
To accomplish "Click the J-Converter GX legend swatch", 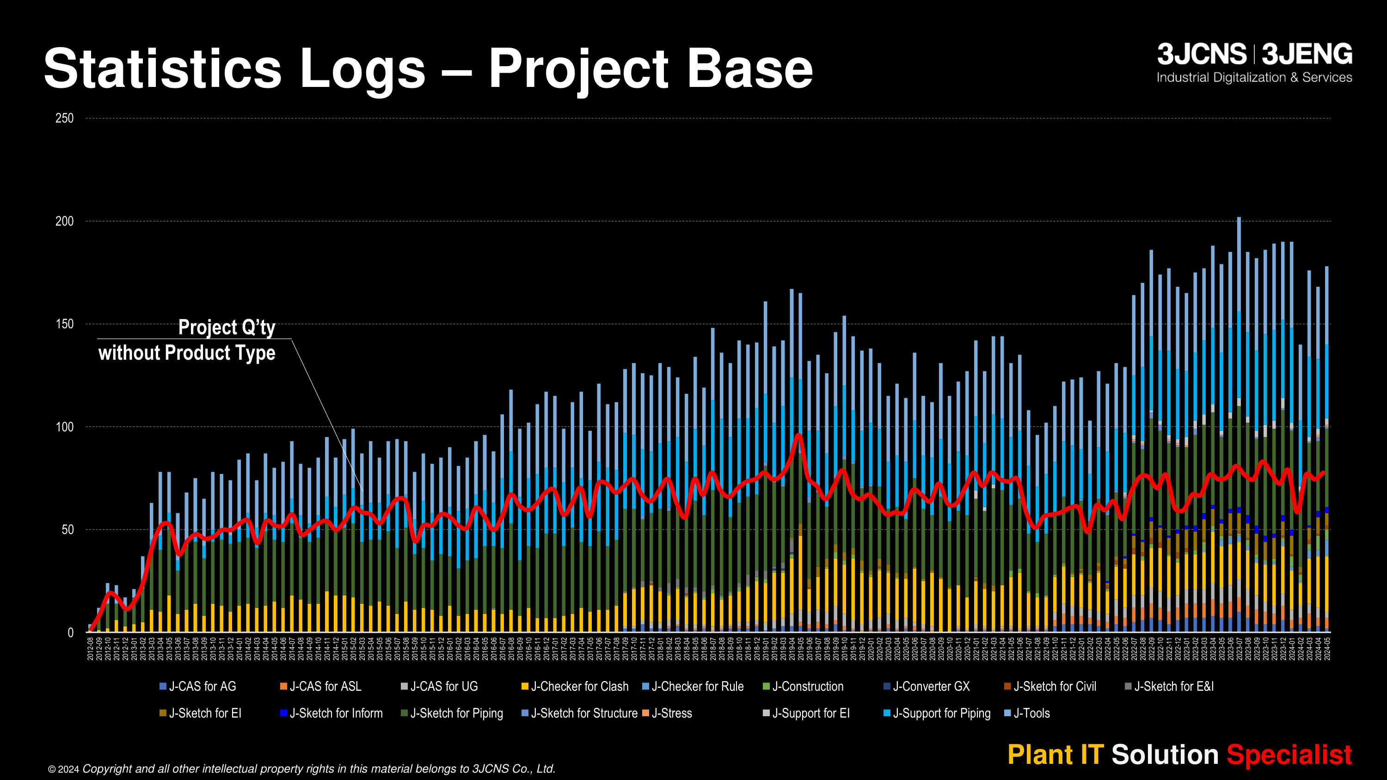I will coord(886,686).
